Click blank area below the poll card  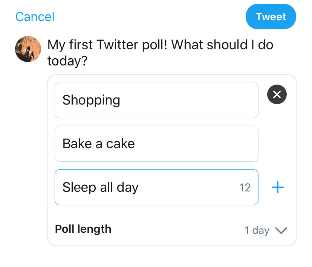click(172, 256)
